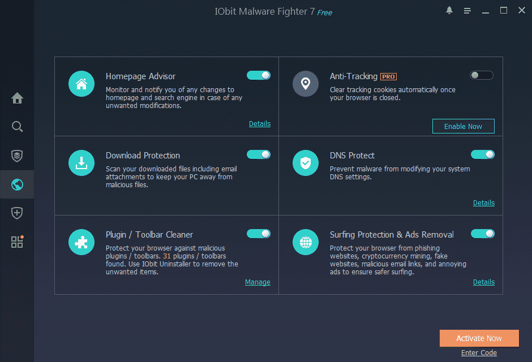The image size is (532, 362).
Task: Open Details for DNS Protect
Action: tap(484, 203)
